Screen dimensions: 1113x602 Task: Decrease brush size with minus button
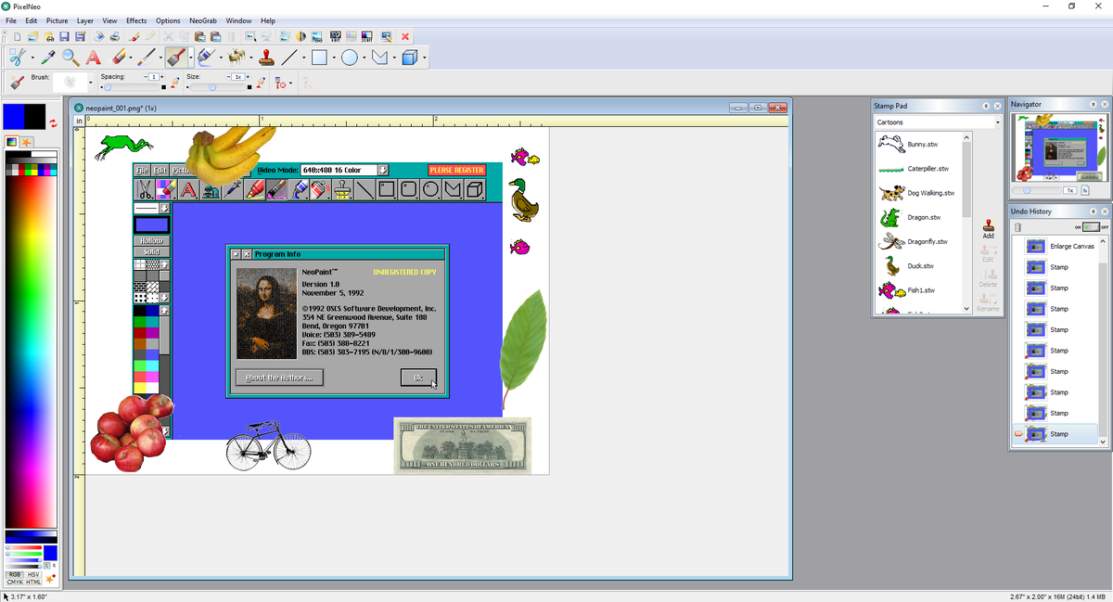227,77
